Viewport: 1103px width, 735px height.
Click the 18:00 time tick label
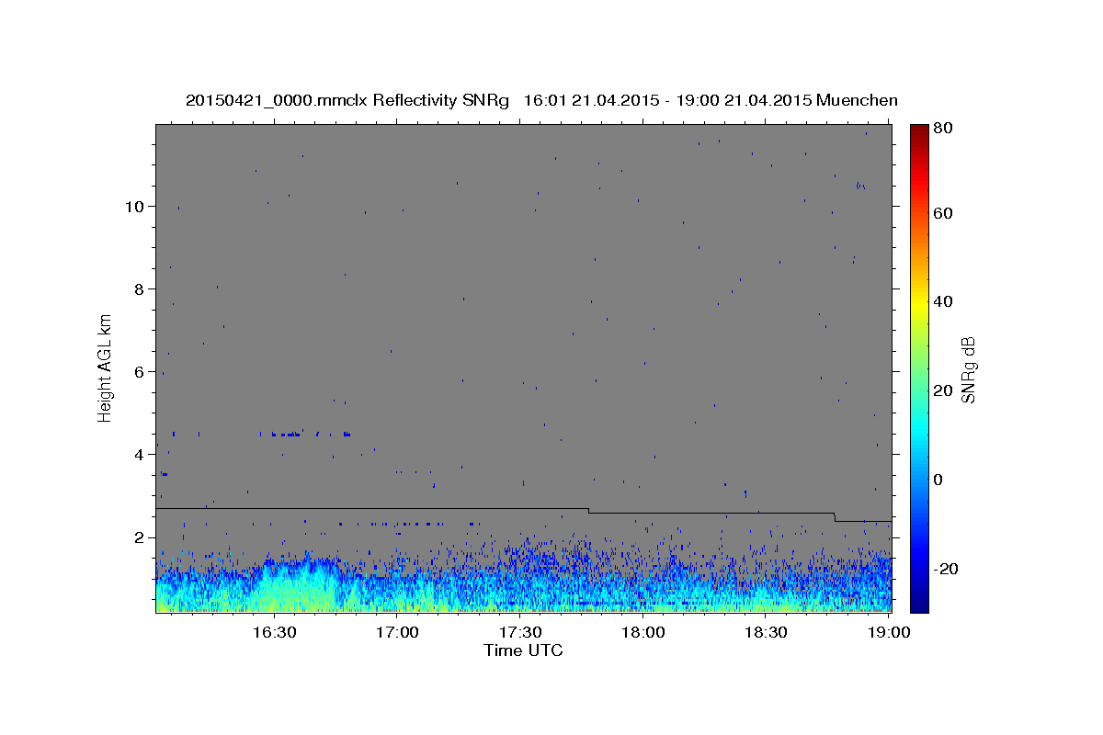[643, 632]
